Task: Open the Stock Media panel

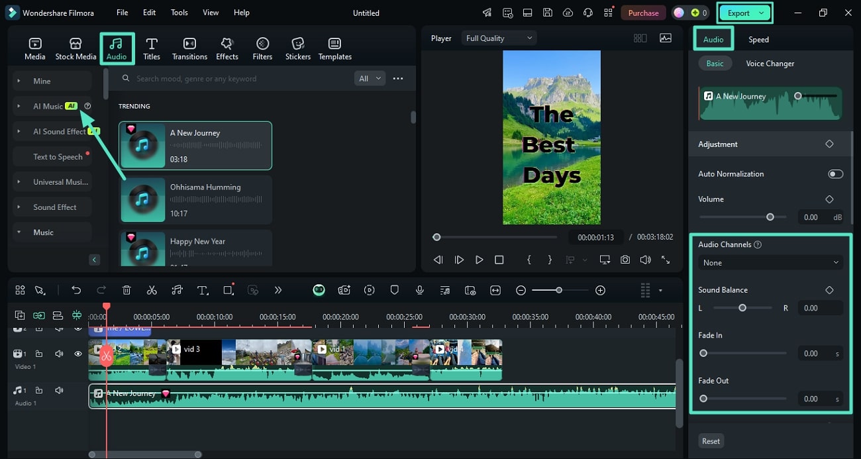Action: pyautogui.click(x=76, y=49)
